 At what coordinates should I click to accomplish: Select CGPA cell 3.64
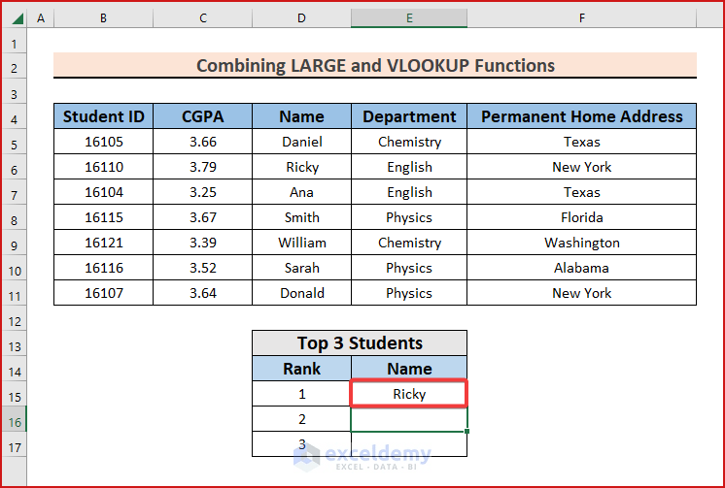click(202, 293)
